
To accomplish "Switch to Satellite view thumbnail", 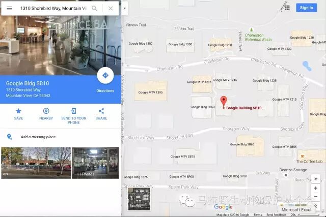I will coord(139,199).
